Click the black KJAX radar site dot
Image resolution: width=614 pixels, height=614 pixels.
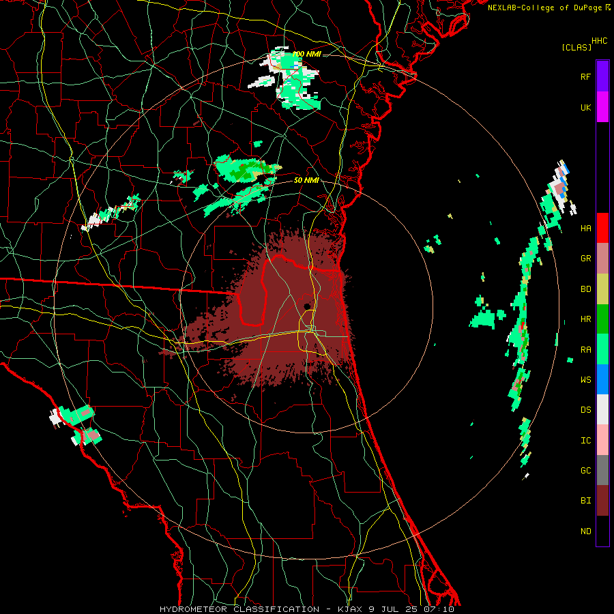point(307,306)
